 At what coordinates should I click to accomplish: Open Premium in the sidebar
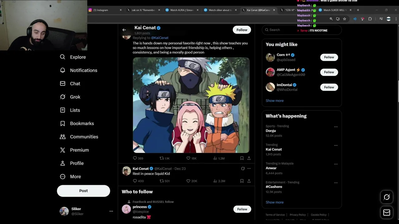point(75,150)
